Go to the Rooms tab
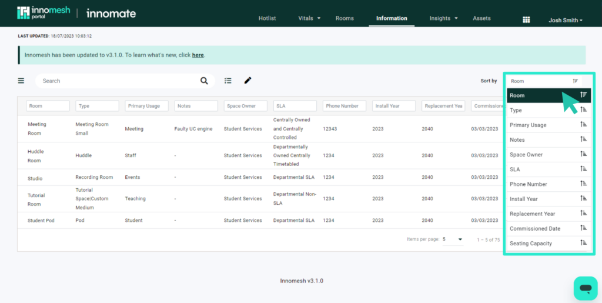 pos(345,18)
